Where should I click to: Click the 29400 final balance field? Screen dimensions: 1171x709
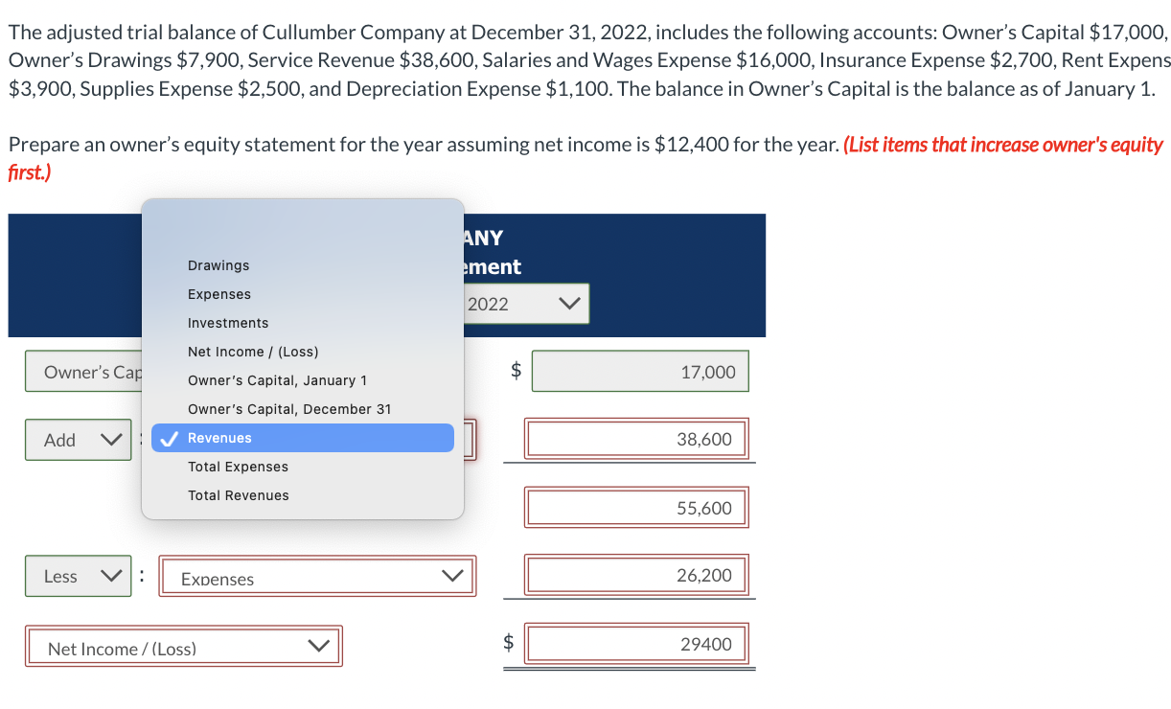pos(636,643)
